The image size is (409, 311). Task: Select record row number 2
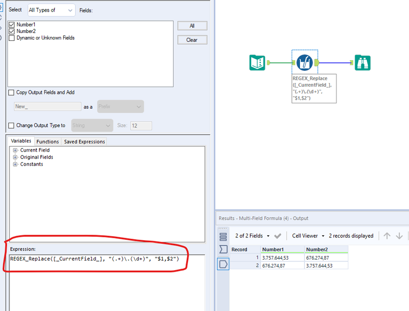[245, 266]
